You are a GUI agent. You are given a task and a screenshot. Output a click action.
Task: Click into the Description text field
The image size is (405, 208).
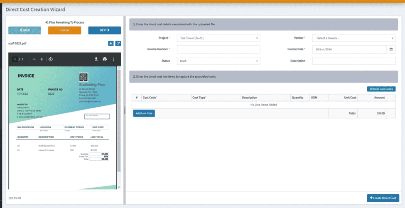click(354, 61)
